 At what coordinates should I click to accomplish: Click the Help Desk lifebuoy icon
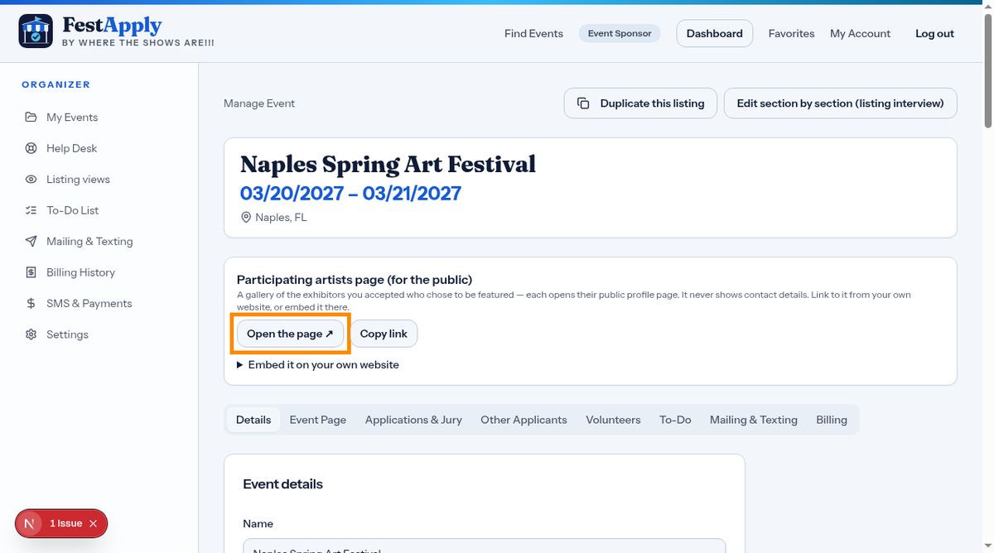[31, 148]
